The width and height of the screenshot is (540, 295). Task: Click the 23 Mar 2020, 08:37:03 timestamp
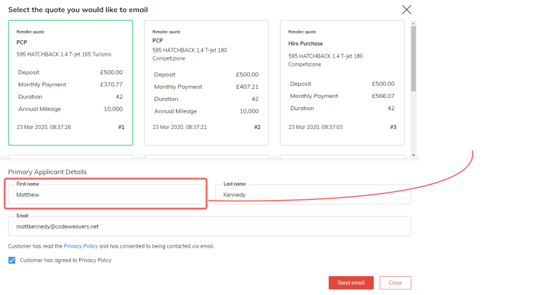click(316, 127)
